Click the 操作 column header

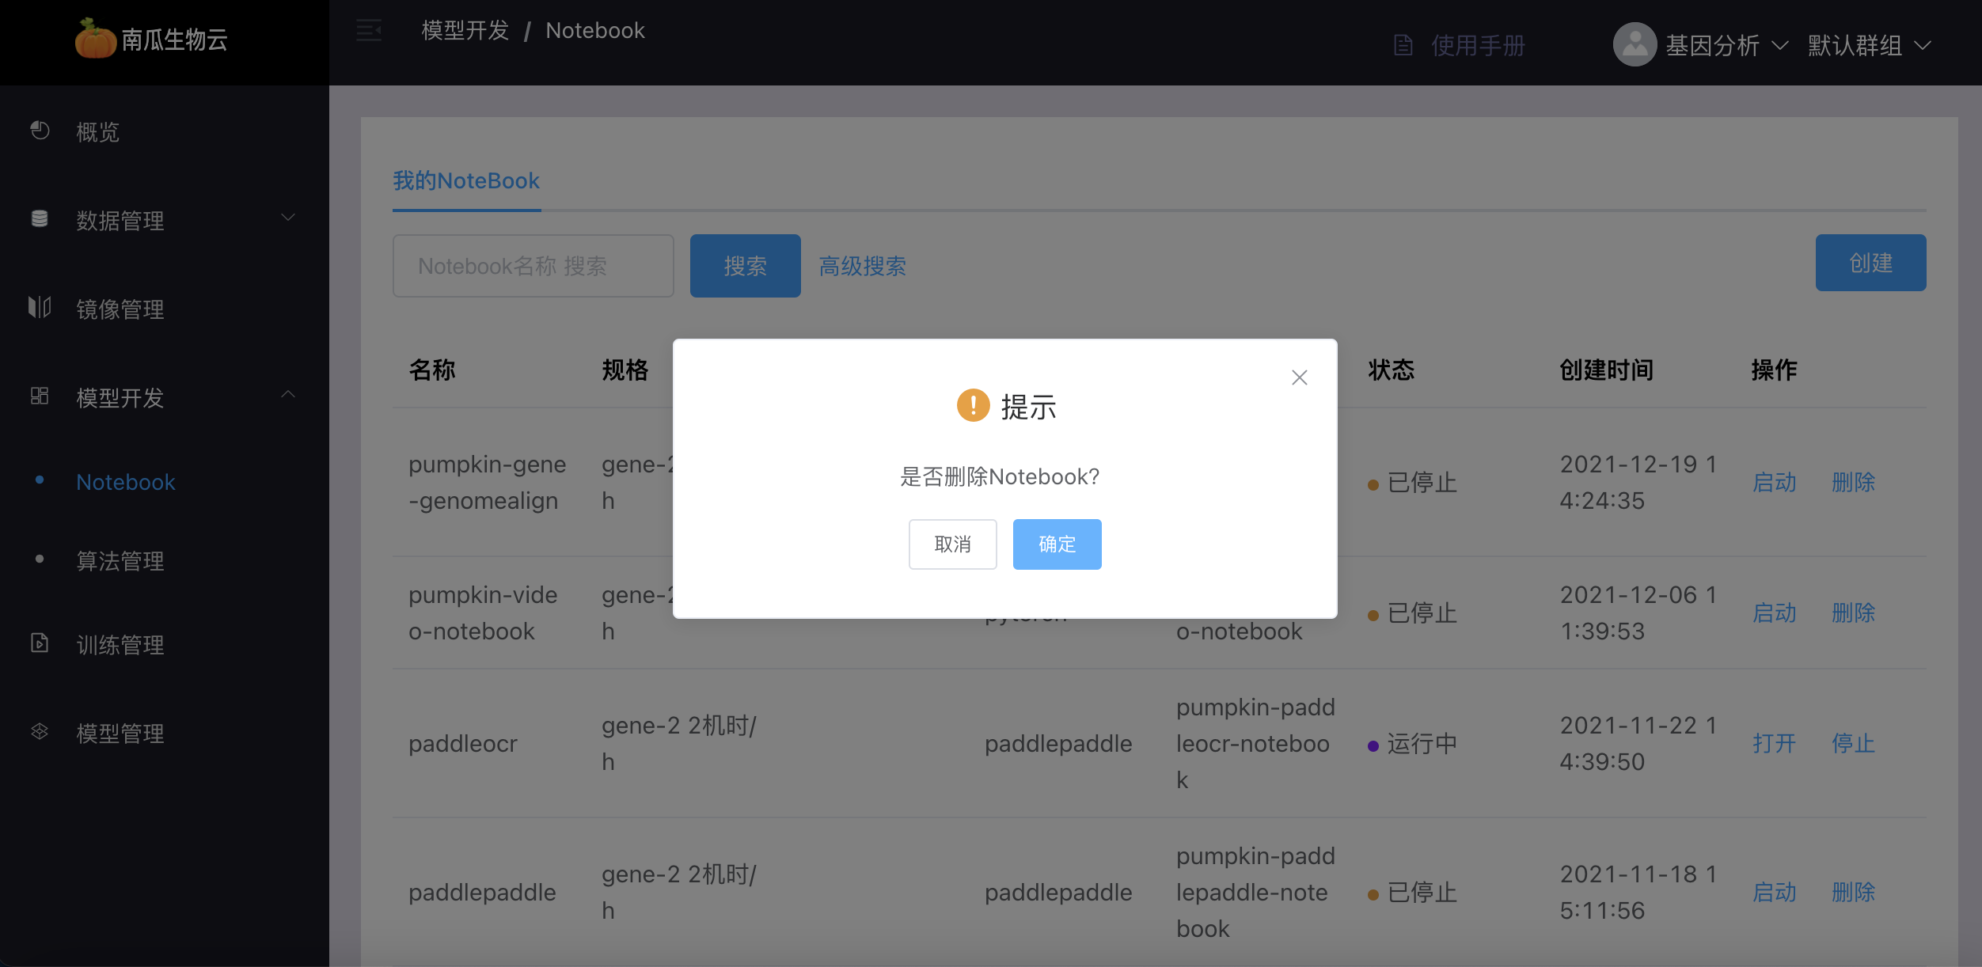pyautogui.click(x=1774, y=370)
